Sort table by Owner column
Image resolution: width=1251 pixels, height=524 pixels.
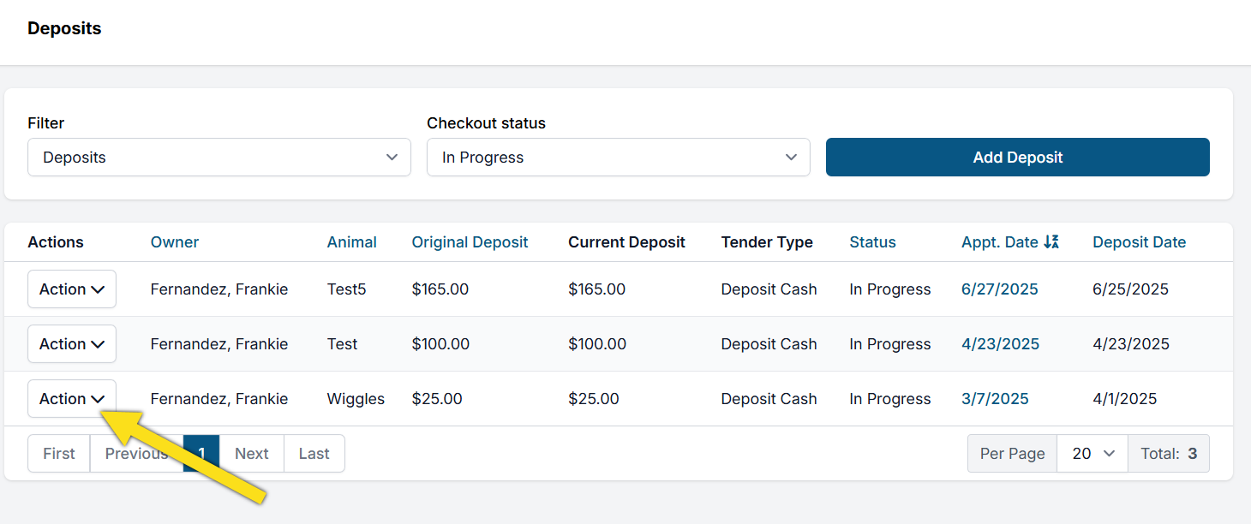(174, 242)
